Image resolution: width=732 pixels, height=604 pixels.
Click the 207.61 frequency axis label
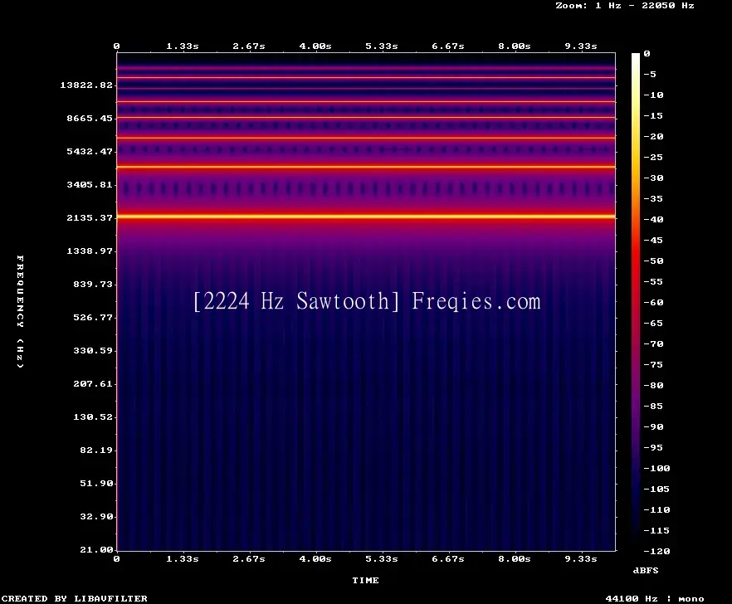click(93, 383)
